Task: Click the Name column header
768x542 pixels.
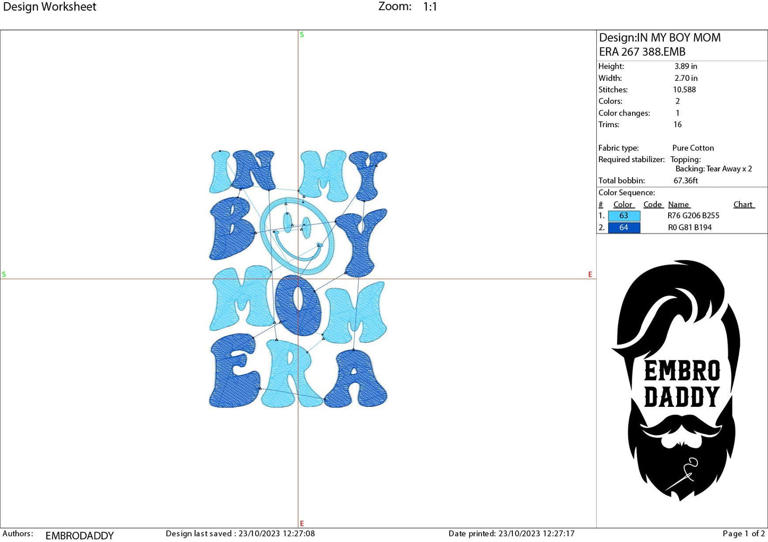Action: [x=679, y=204]
